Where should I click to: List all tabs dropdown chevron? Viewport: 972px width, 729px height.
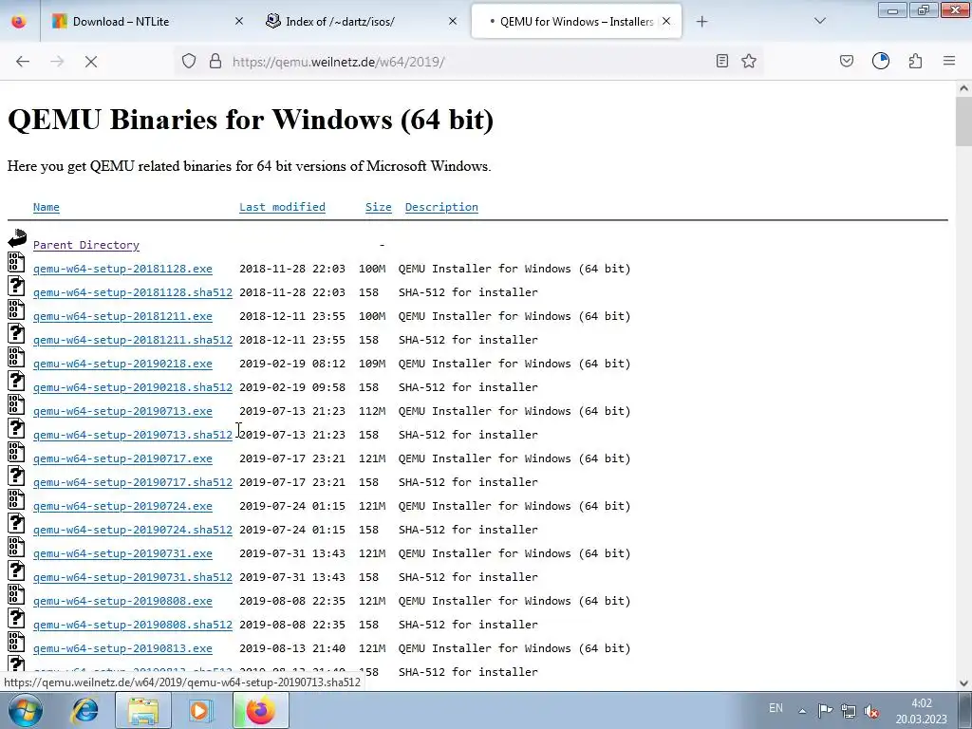pyautogui.click(x=820, y=21)
